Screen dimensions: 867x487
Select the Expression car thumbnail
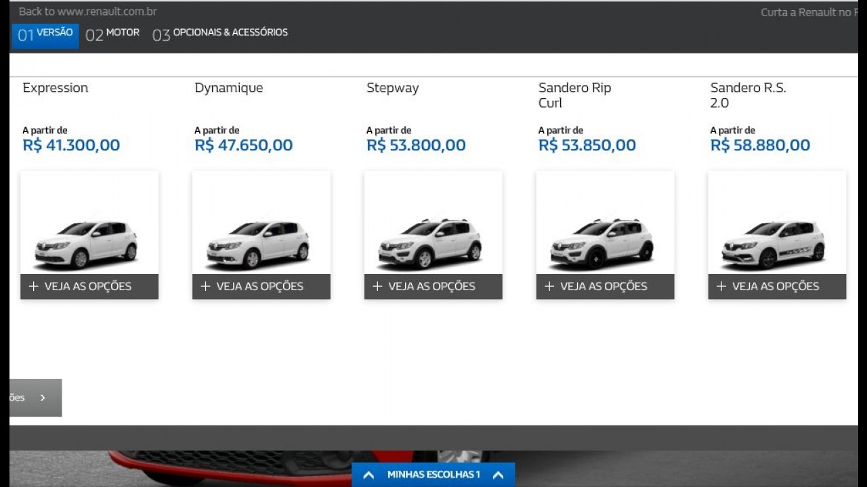click(x=86, y=244)
